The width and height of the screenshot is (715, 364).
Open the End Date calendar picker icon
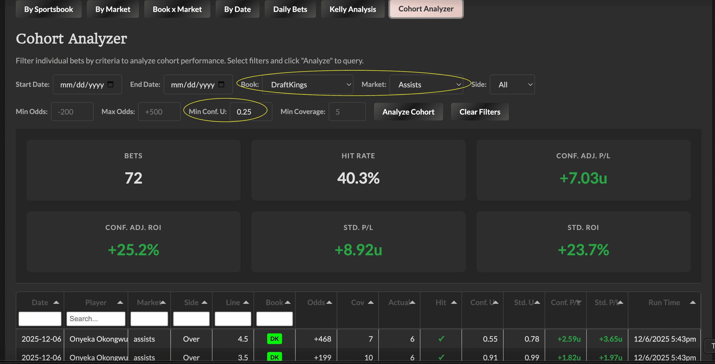[221, 84]
